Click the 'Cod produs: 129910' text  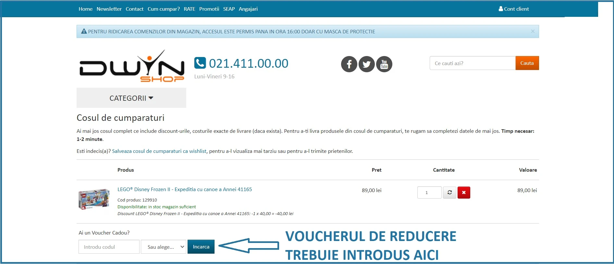point(137,200)
